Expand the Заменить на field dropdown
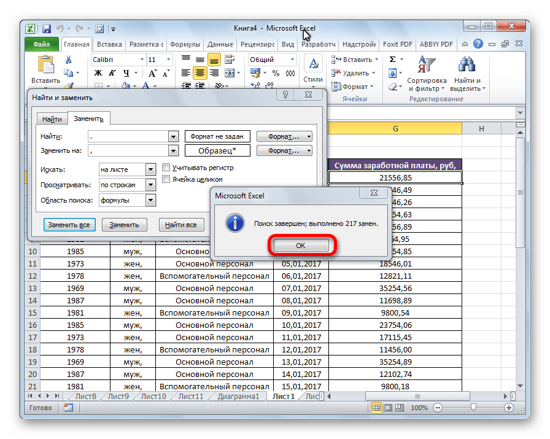The height and width of the screenshot is (439, 550). tap(173, 151)
